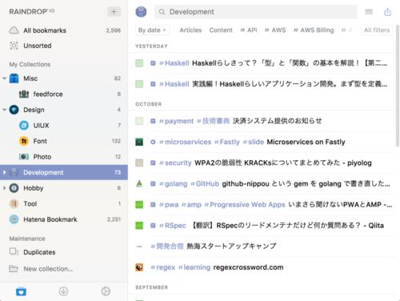Click the New collection folder icon
The width and height of the screenshot is (400, 301).
tap(14, 268)
